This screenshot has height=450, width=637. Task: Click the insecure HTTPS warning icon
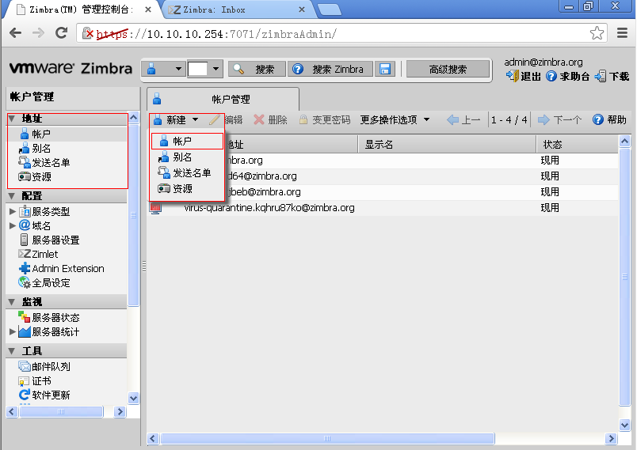coord(88,33)
